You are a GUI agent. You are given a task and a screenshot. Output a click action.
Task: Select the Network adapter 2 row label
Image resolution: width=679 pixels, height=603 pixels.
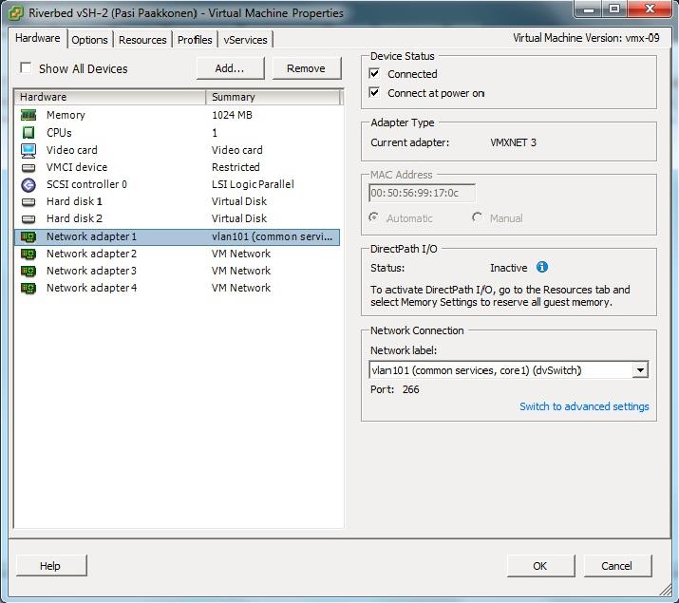[91, 254]
